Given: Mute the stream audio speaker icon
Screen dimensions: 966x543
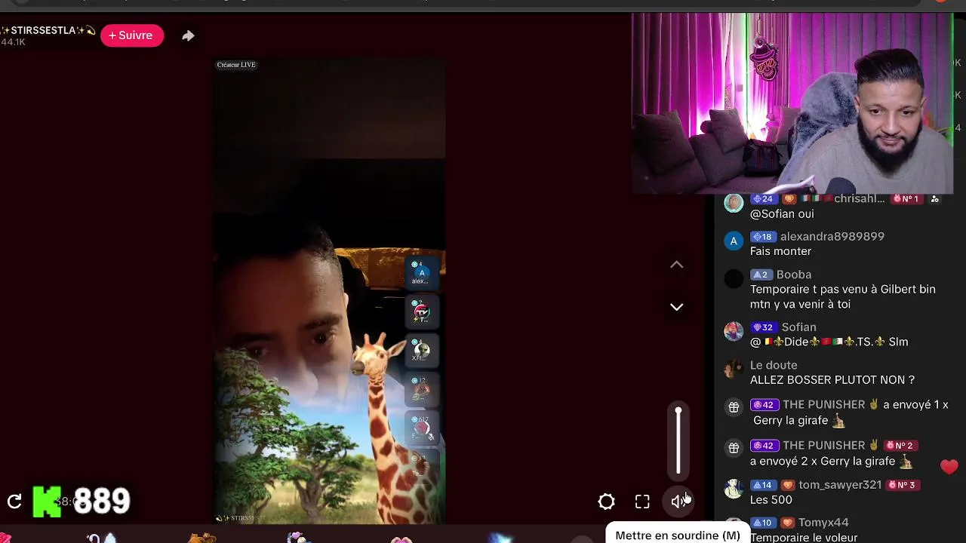Looking at the screenshot, I should 678,502.
